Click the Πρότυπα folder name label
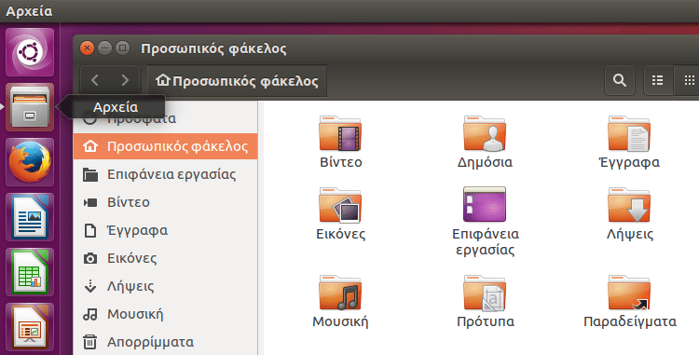This screenshot has width=699, height=355. pos(485,321)
